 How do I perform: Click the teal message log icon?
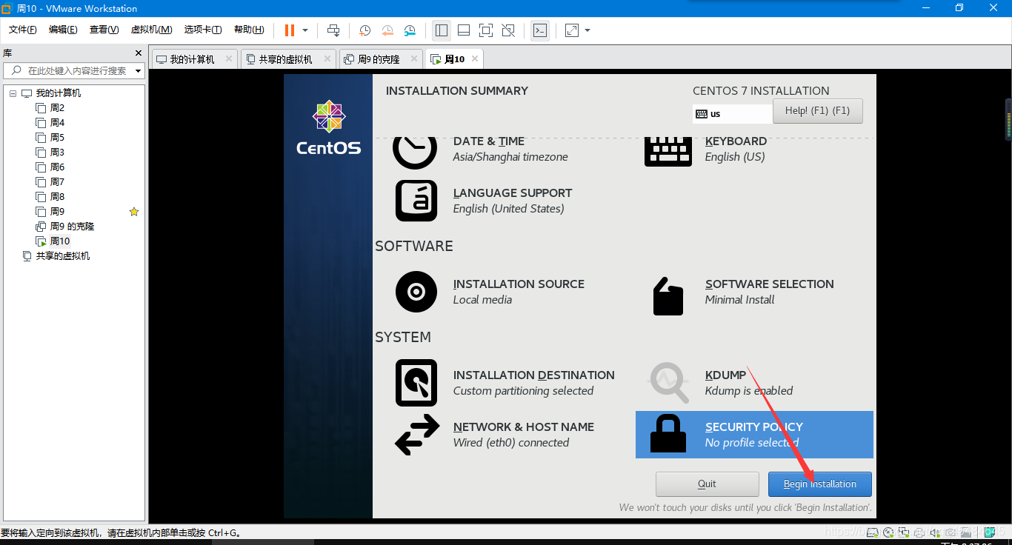[x=989, y=532]
